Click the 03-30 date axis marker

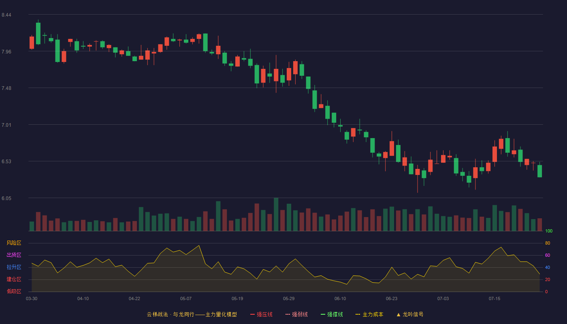32,298
